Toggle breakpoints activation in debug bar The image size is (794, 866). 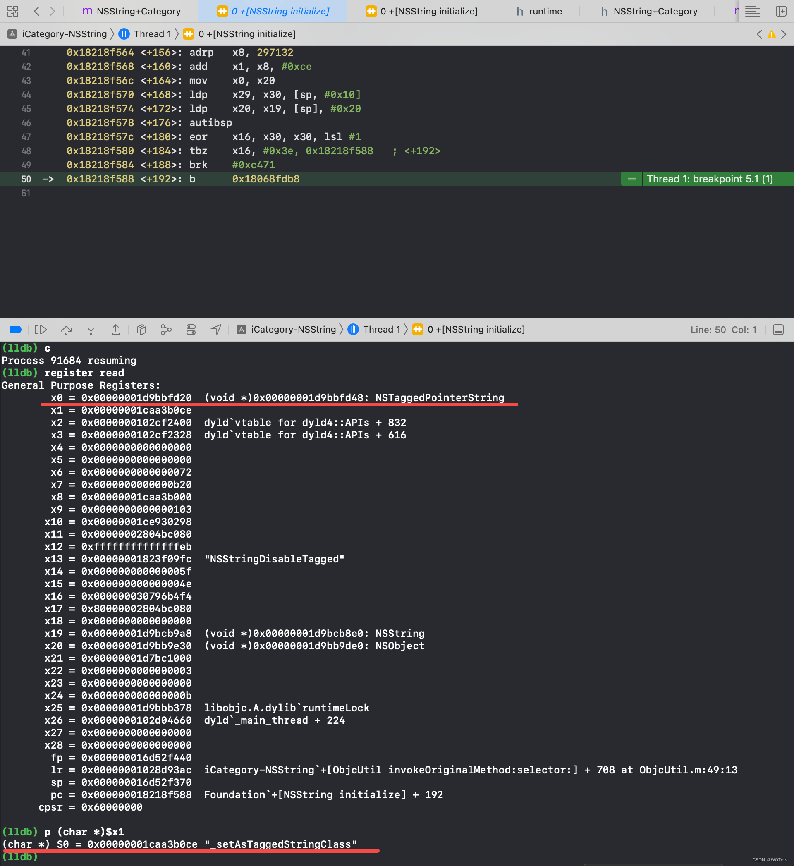coord(15,330)
